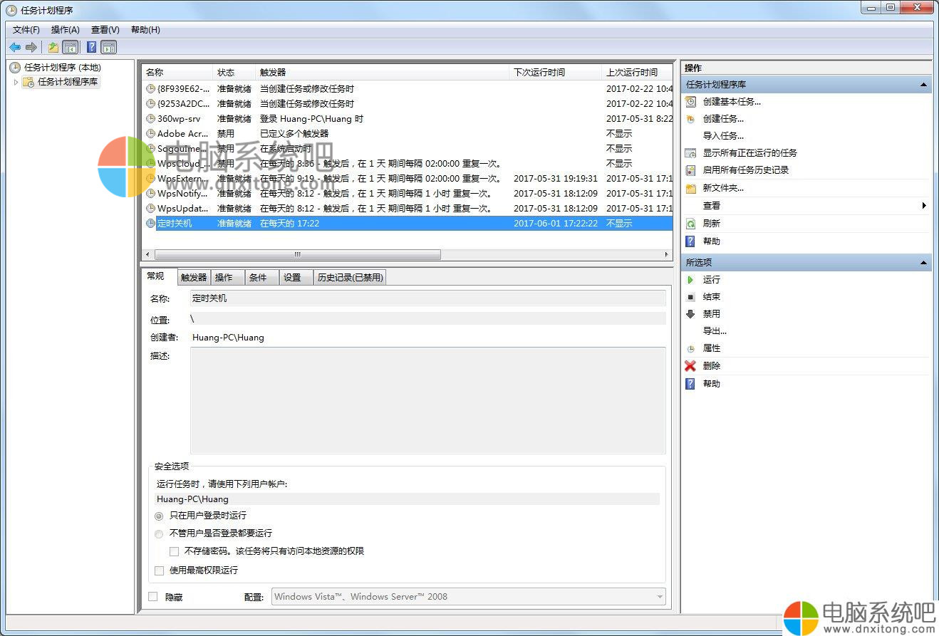Screen dimensions: 939x636
Task: Open the 配置 Windows Vista dropdown
Action: coord(469,597)
